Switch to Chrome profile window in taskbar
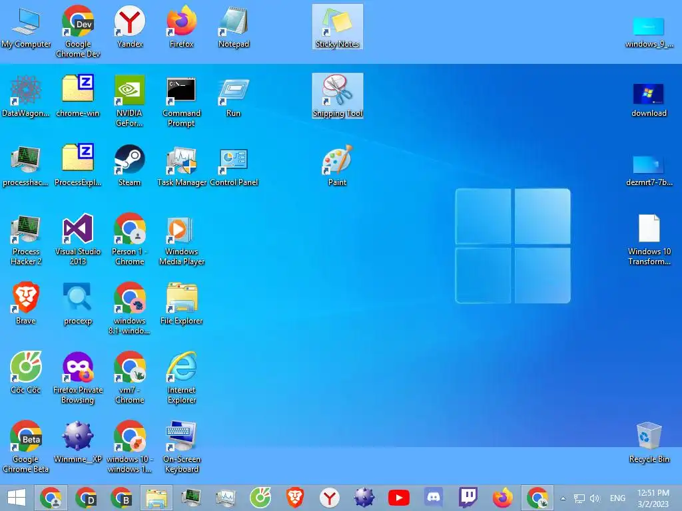Screen dimensions: 682x511 click(x=51, y=498)
